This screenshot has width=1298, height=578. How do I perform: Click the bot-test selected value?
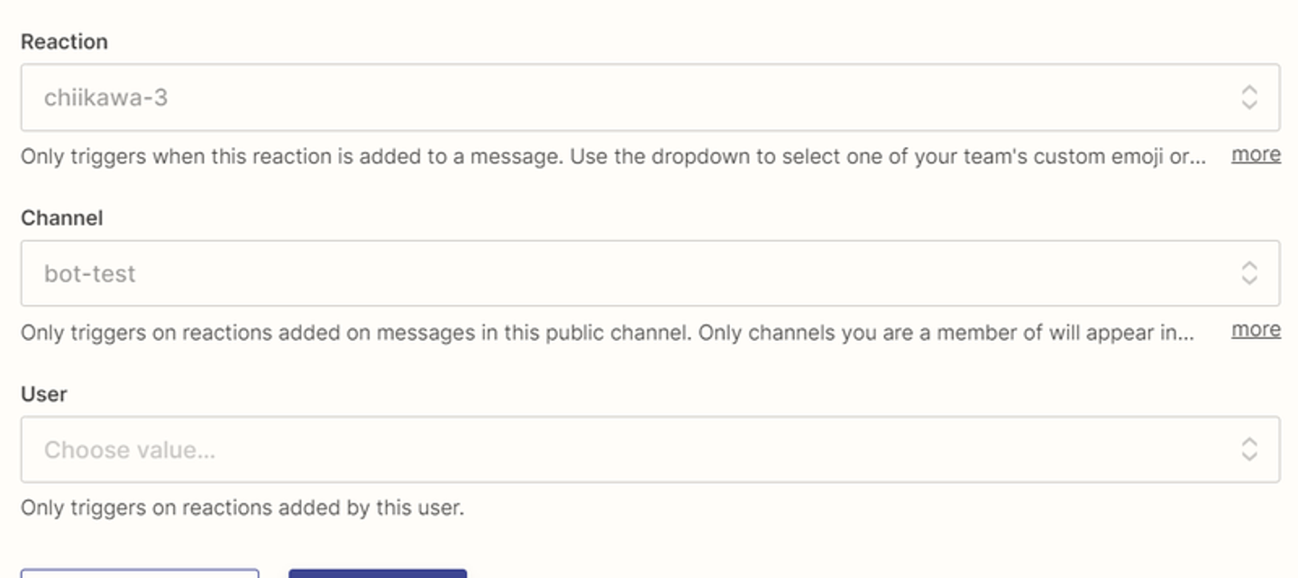coord(89,273)
